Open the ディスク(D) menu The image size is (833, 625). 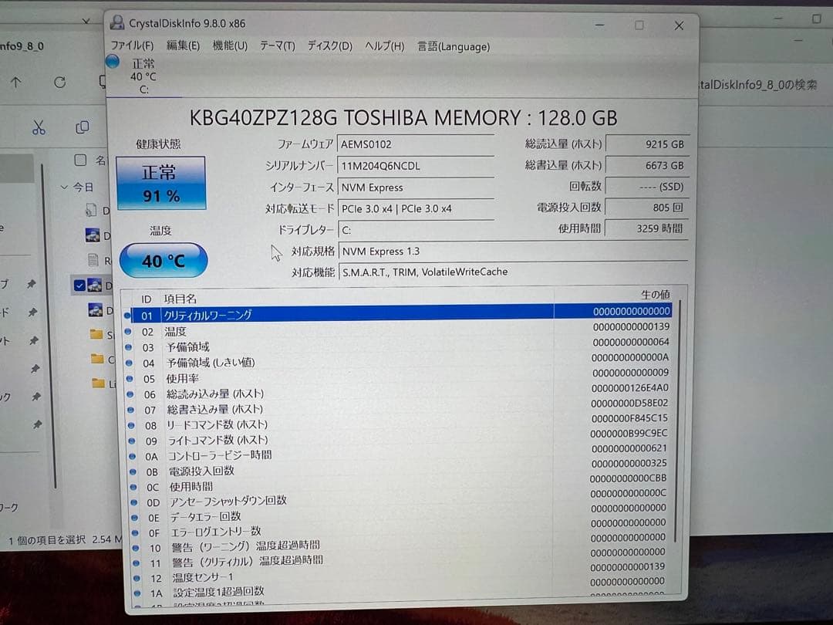(329, 46)
